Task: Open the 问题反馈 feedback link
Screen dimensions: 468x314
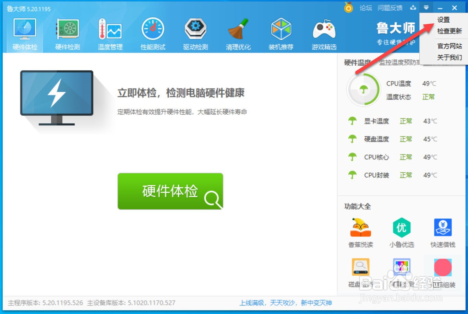Action: click(390, 8)
